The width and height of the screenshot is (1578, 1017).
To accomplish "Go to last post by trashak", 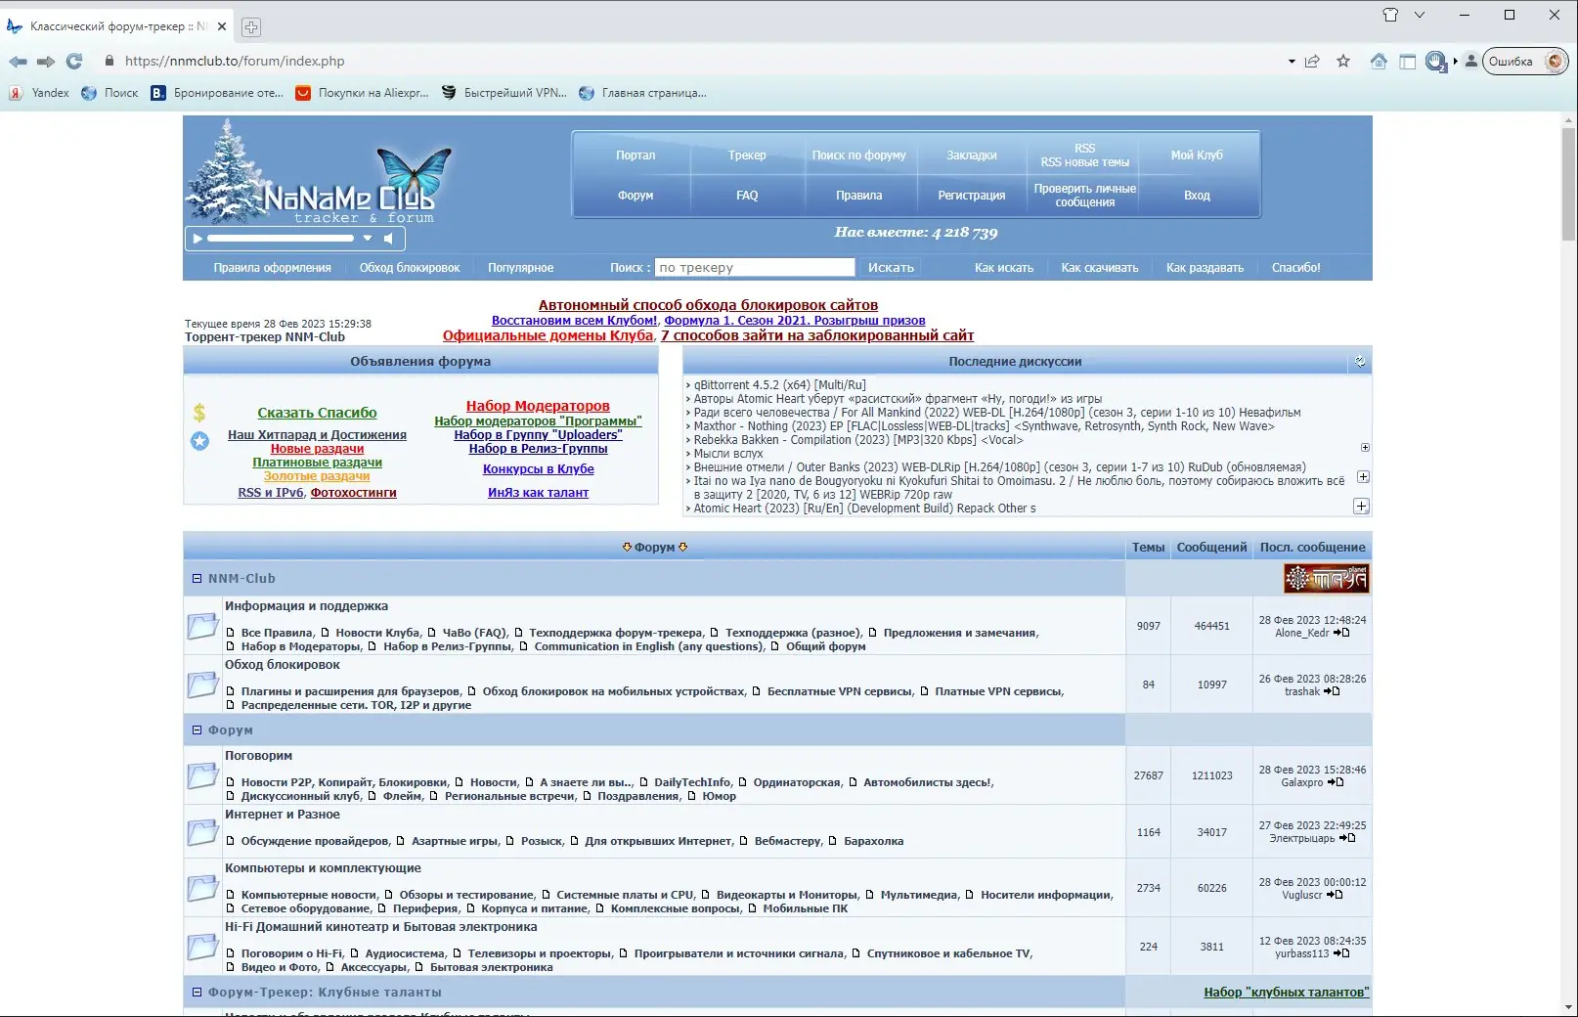I will 1332,691.
